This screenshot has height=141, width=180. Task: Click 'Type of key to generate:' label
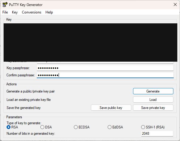click(24, 123)
